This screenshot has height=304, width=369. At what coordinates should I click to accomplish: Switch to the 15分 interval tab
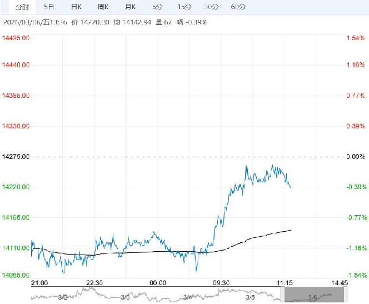click(184, 7)
